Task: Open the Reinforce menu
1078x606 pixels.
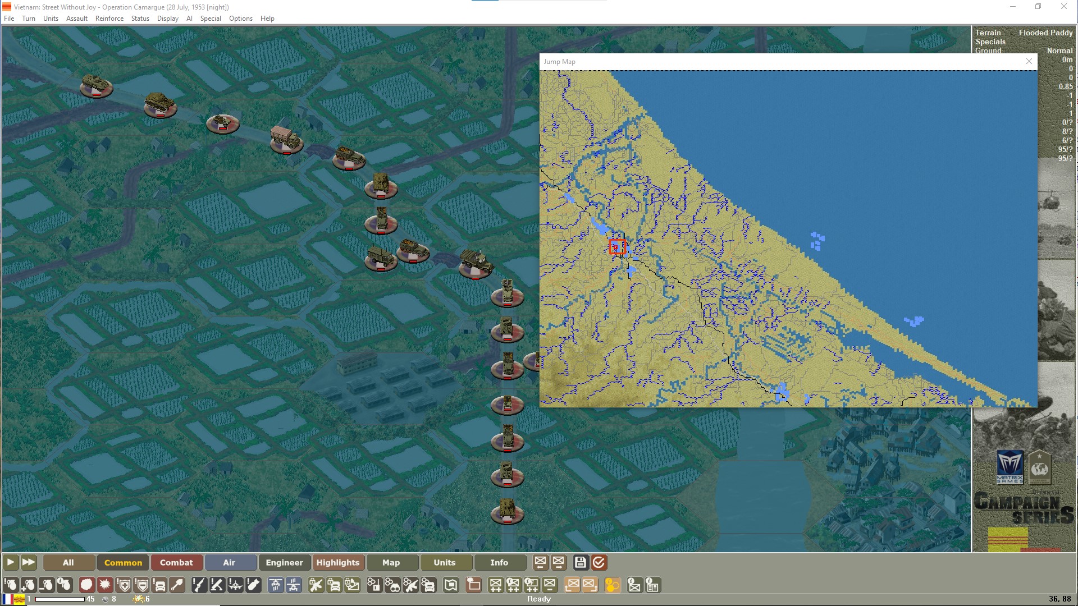Action: 109,19
